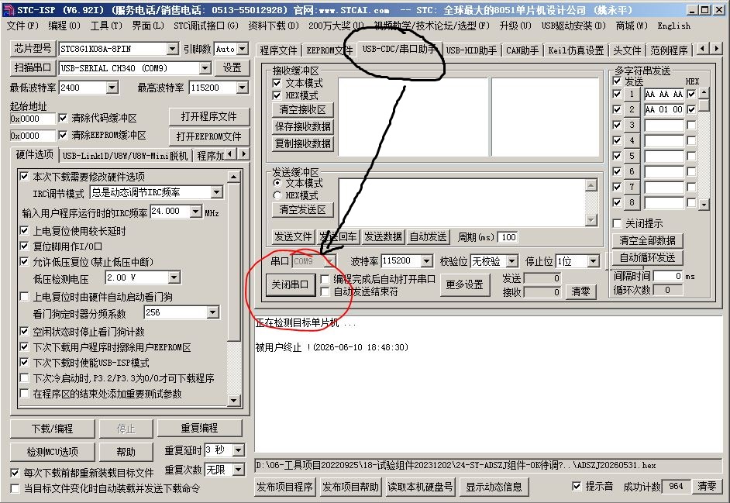Viewport: 730px width, 503px height.
Task: Click the 清空接收区 button
Action: (302, 109)
